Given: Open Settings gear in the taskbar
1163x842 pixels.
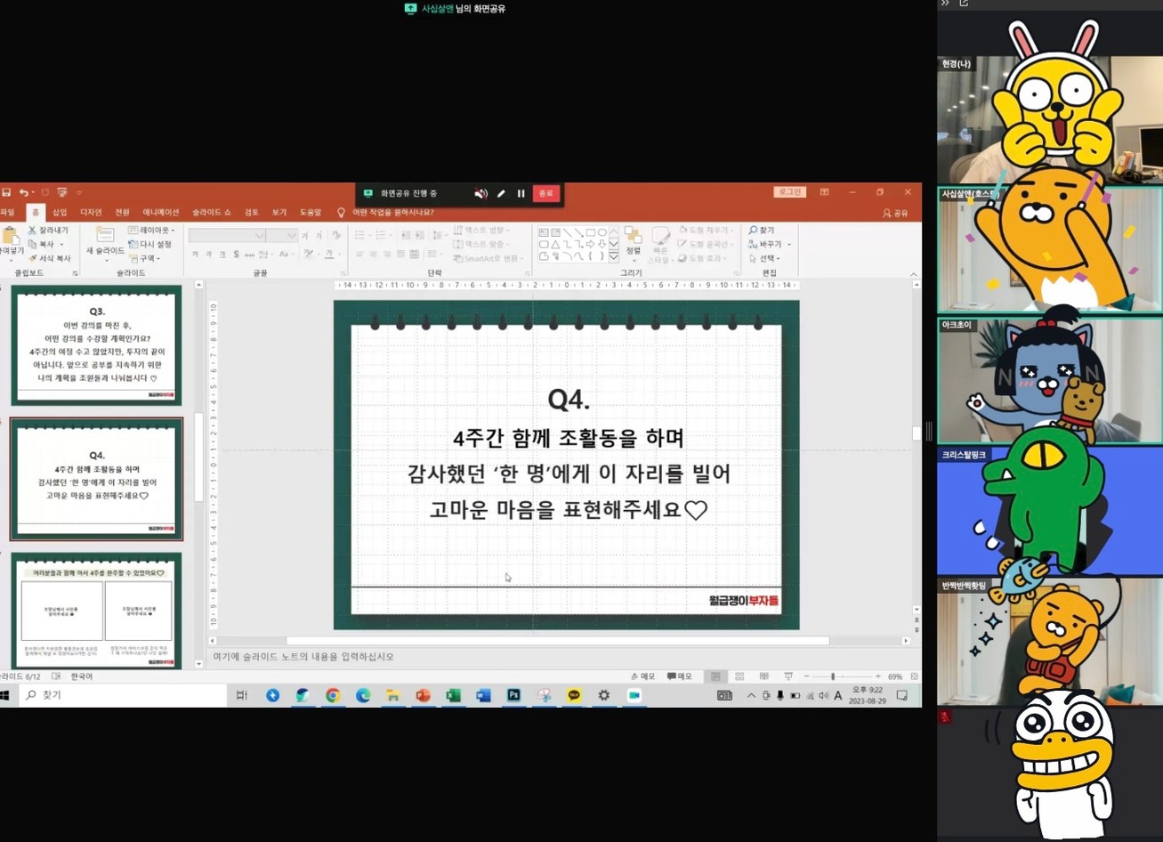Looking at the screenshot, I should (x=604, y=695).
